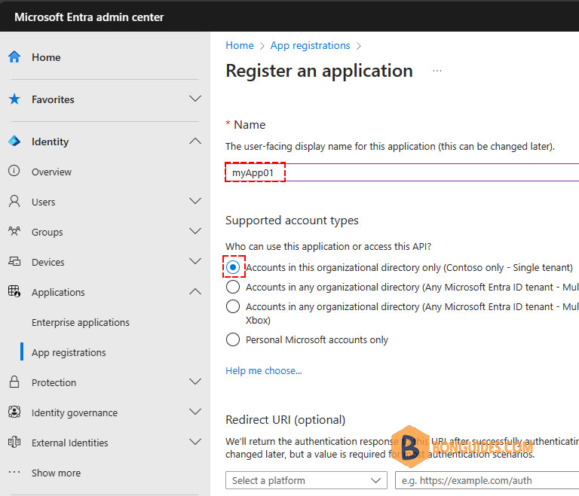Viewport: 579px width, 496px height.
Task: Expand the Groups menu chevron
Action: point(195,231)
